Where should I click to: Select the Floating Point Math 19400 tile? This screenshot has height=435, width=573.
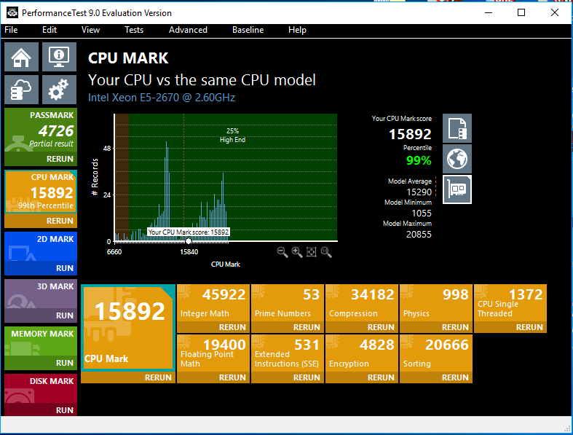click(x=213, y=353)
